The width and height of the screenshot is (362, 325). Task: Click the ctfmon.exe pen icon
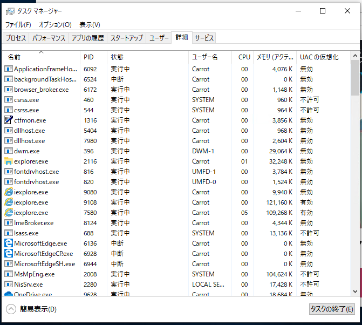click(x=9, y=120)
